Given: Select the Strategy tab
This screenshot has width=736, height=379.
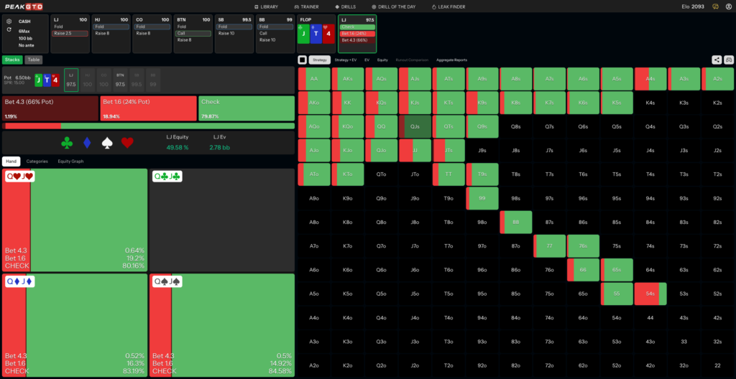Looking at the screenshot, I should [x=320, y=60].
